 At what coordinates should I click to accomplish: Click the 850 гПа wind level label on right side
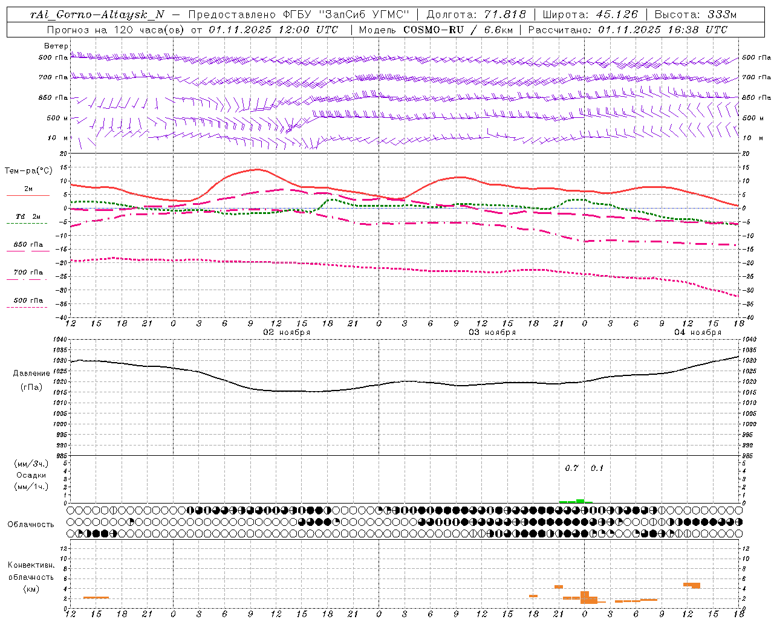(x=756, y=97)
